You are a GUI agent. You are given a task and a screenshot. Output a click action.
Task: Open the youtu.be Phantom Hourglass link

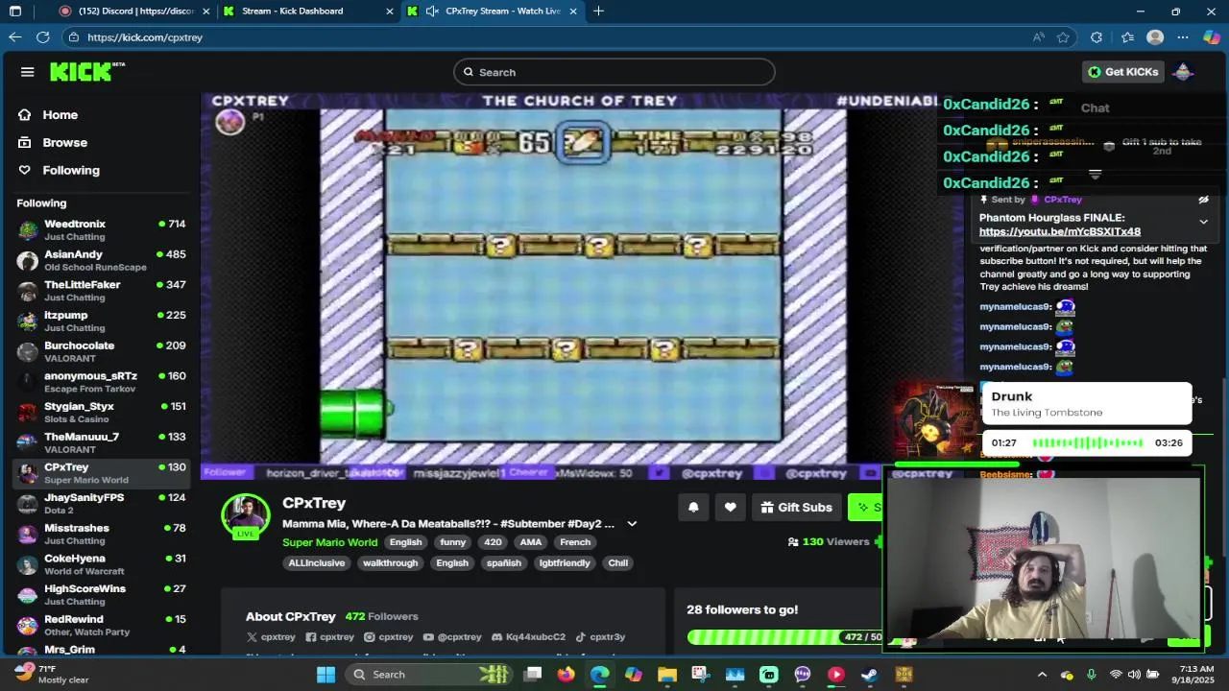pyautogui.click(x=1059, y=232)
